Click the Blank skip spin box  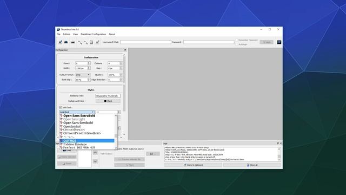(83, 80)
